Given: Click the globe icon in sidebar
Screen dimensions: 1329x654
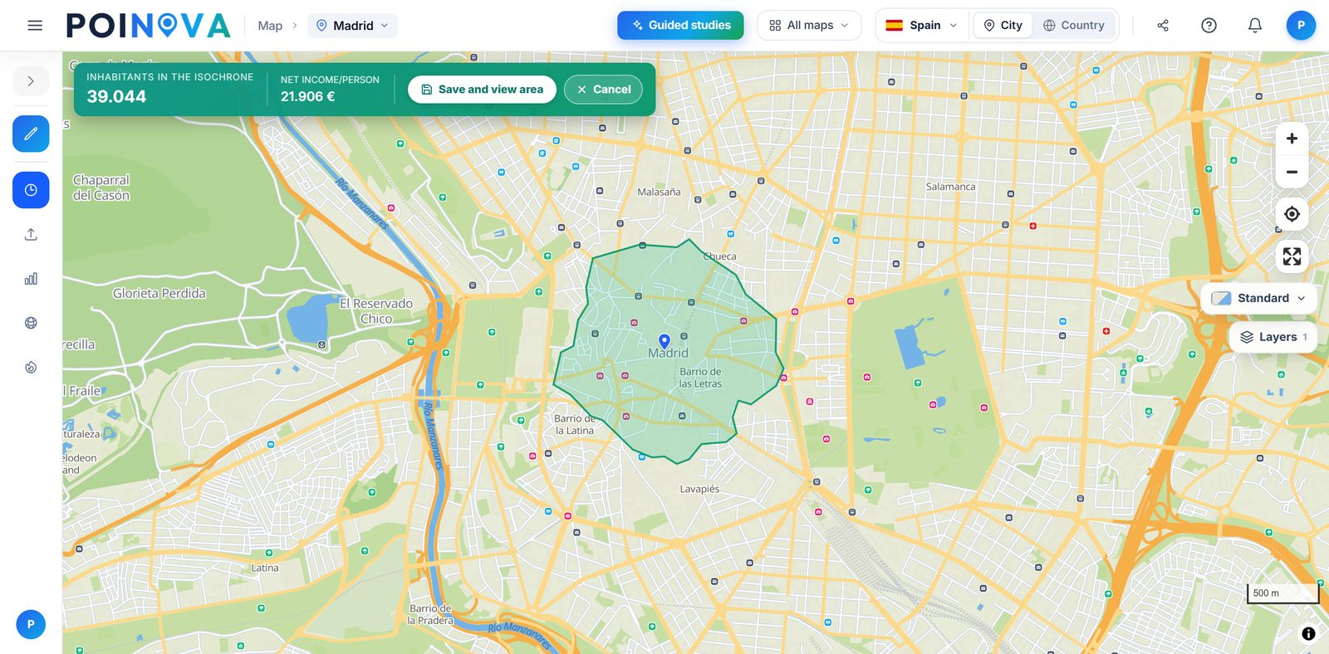Looking at the screenshot, I should point(31,323).
